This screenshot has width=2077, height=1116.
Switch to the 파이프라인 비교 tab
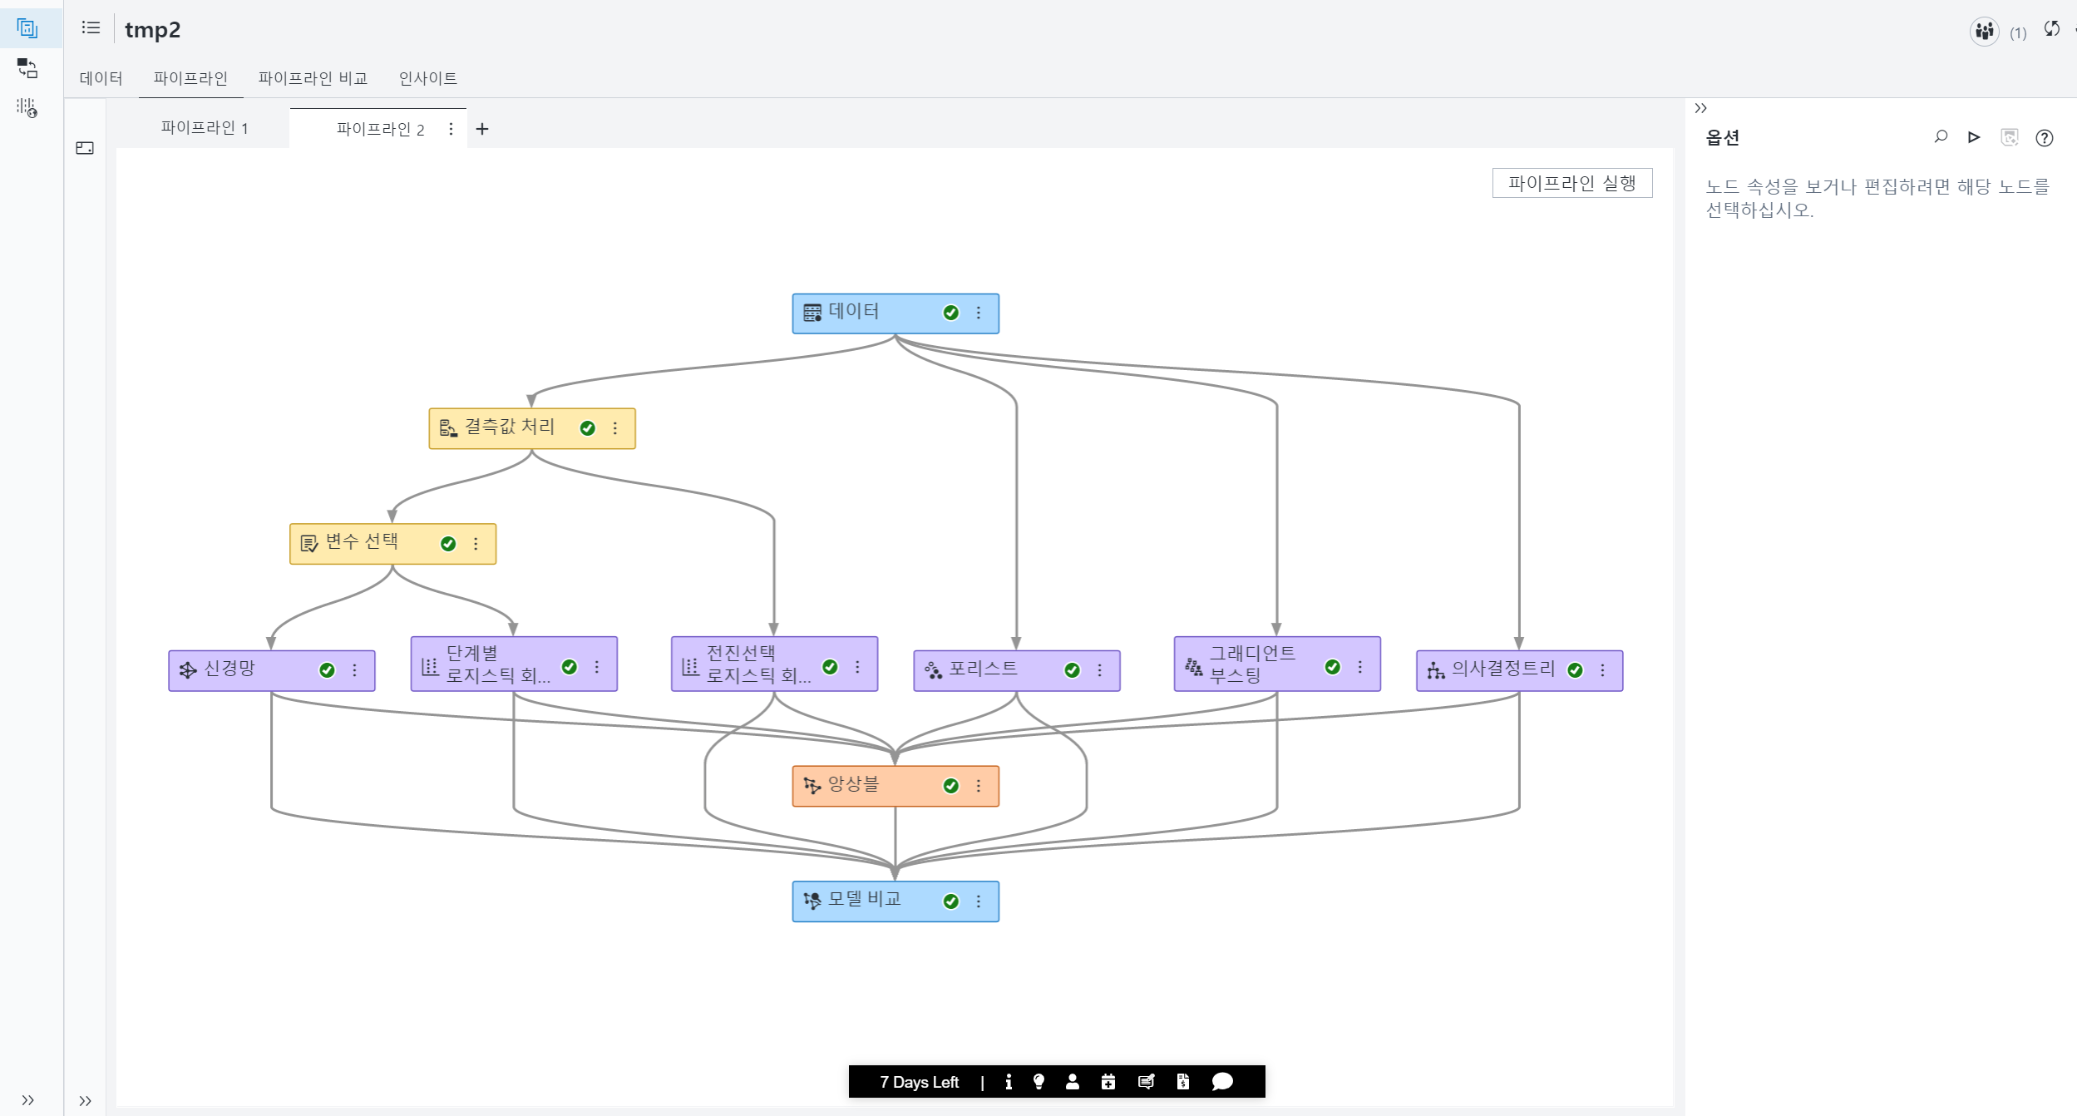313,78
